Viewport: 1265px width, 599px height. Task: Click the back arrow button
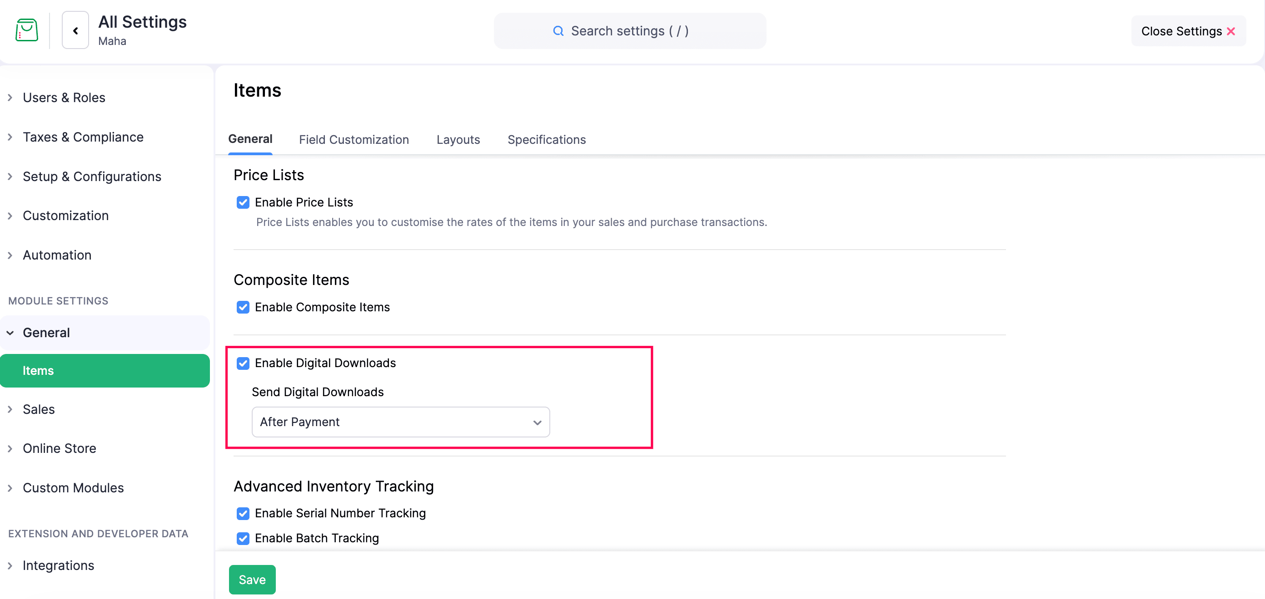click(x=75, y=30)
